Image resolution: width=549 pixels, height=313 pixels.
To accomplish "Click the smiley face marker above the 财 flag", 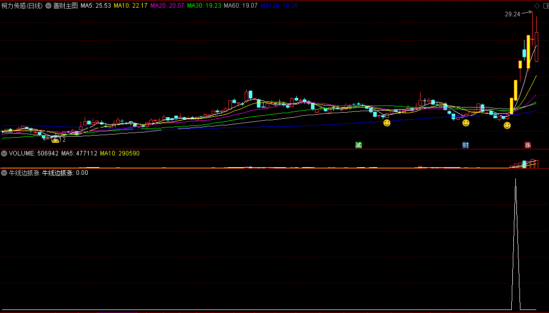I will [x=466, y=123].
